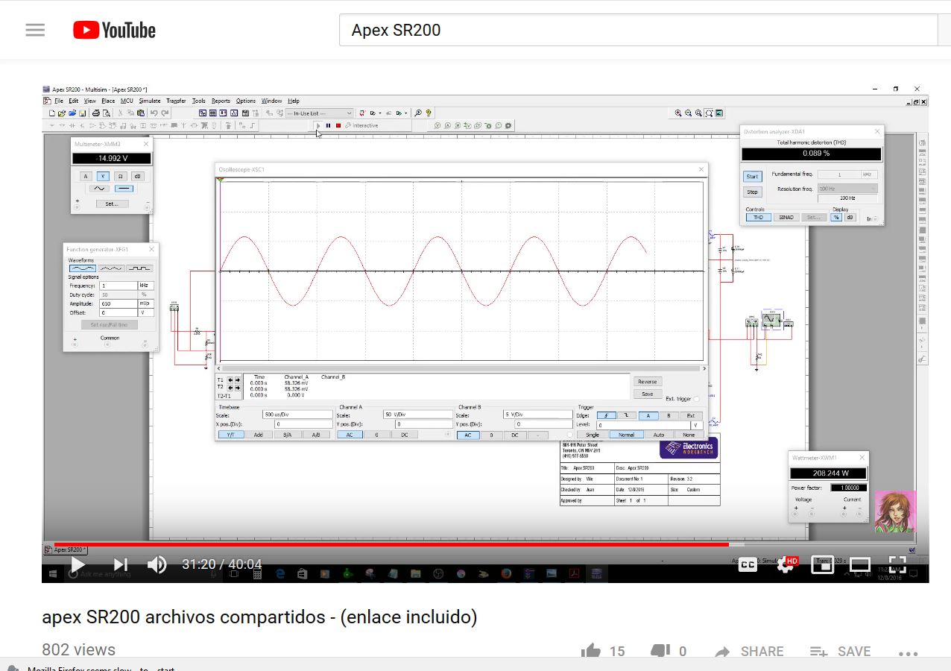Select dB mode on the multimeter
This screenshot has width=951, height=671.
tap(138, 177)
